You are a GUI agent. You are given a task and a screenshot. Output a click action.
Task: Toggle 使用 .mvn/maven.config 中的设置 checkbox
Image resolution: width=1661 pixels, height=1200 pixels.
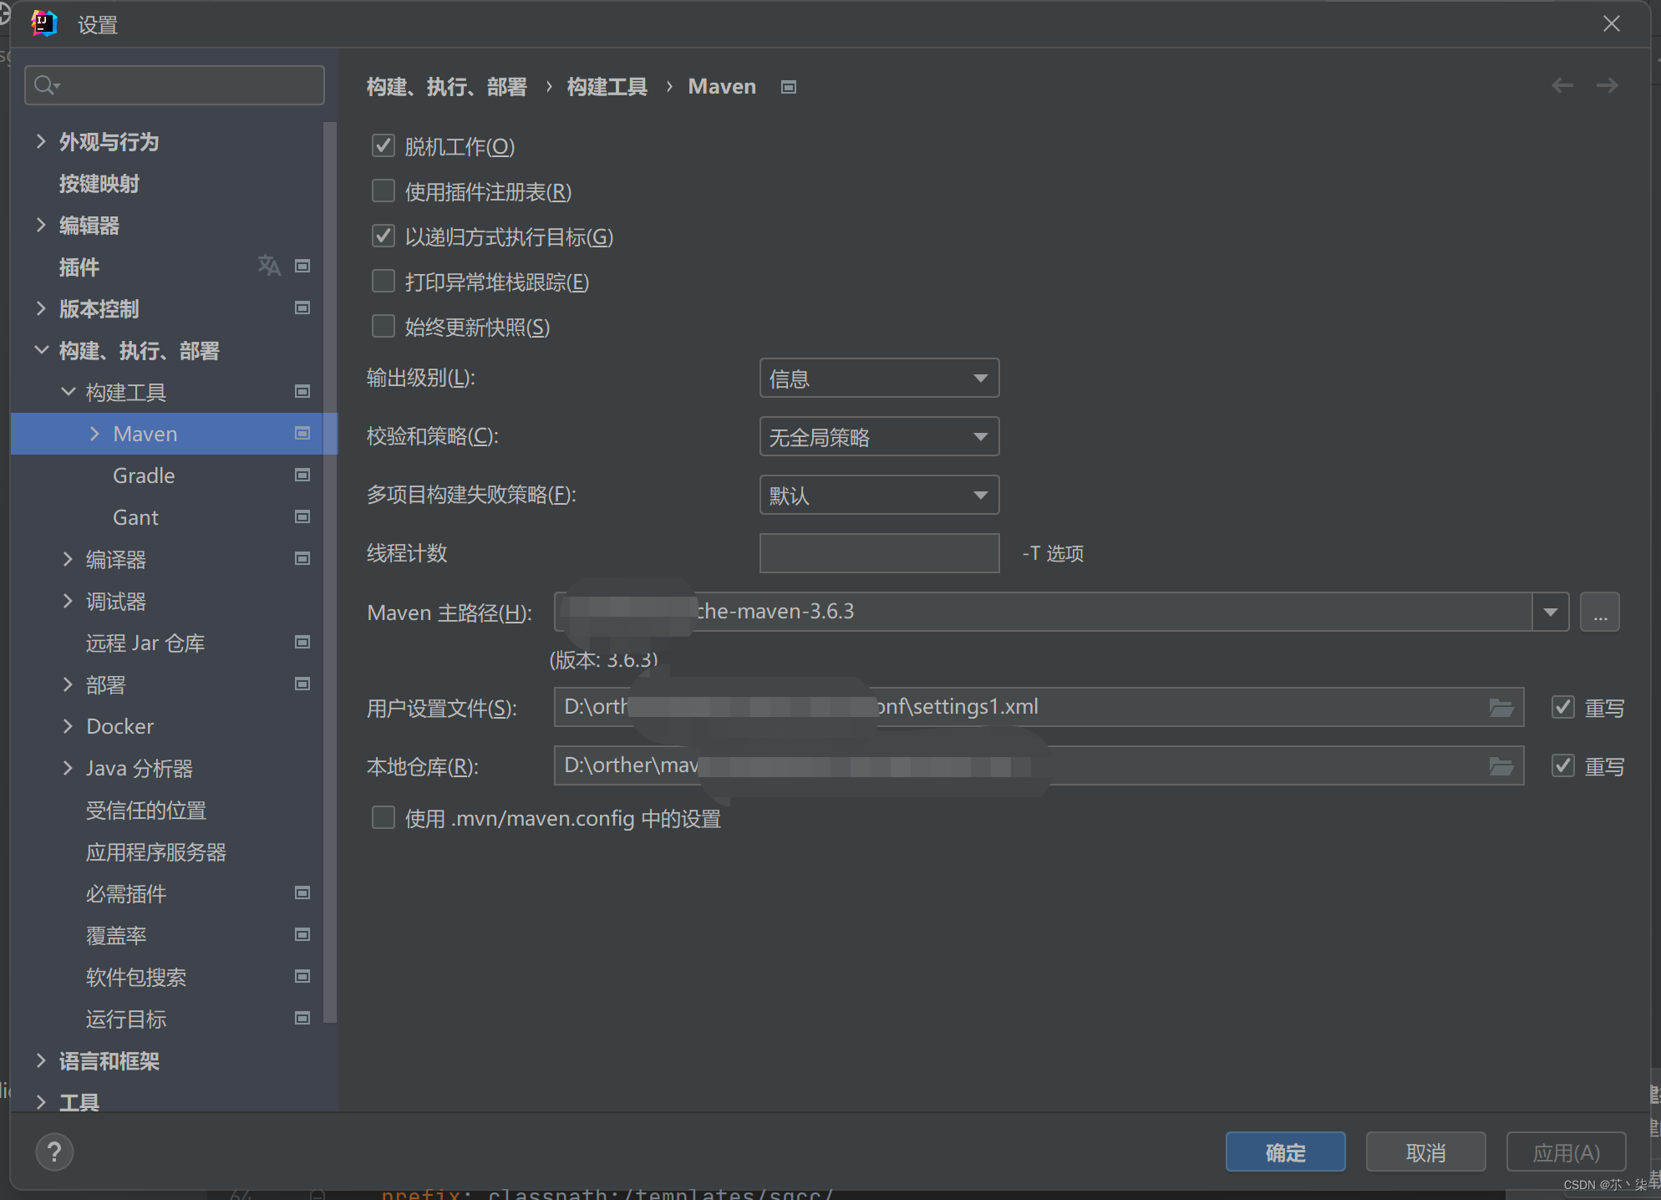pyautogui.click(x=384, y=817)
